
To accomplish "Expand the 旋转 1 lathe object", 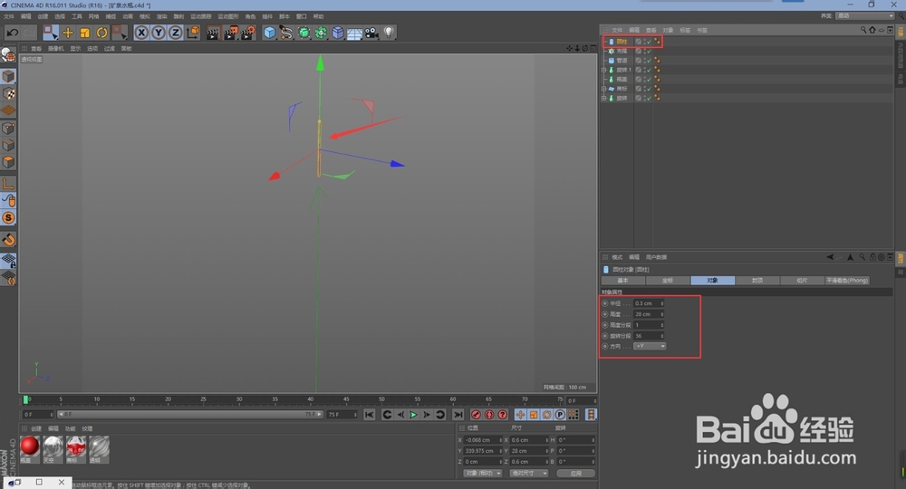I will (603, 70).
